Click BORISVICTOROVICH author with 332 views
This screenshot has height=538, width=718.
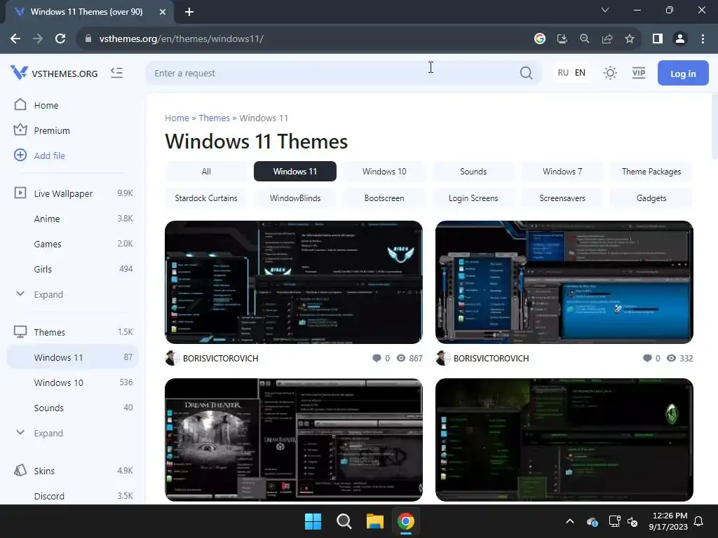pos(491,358)
